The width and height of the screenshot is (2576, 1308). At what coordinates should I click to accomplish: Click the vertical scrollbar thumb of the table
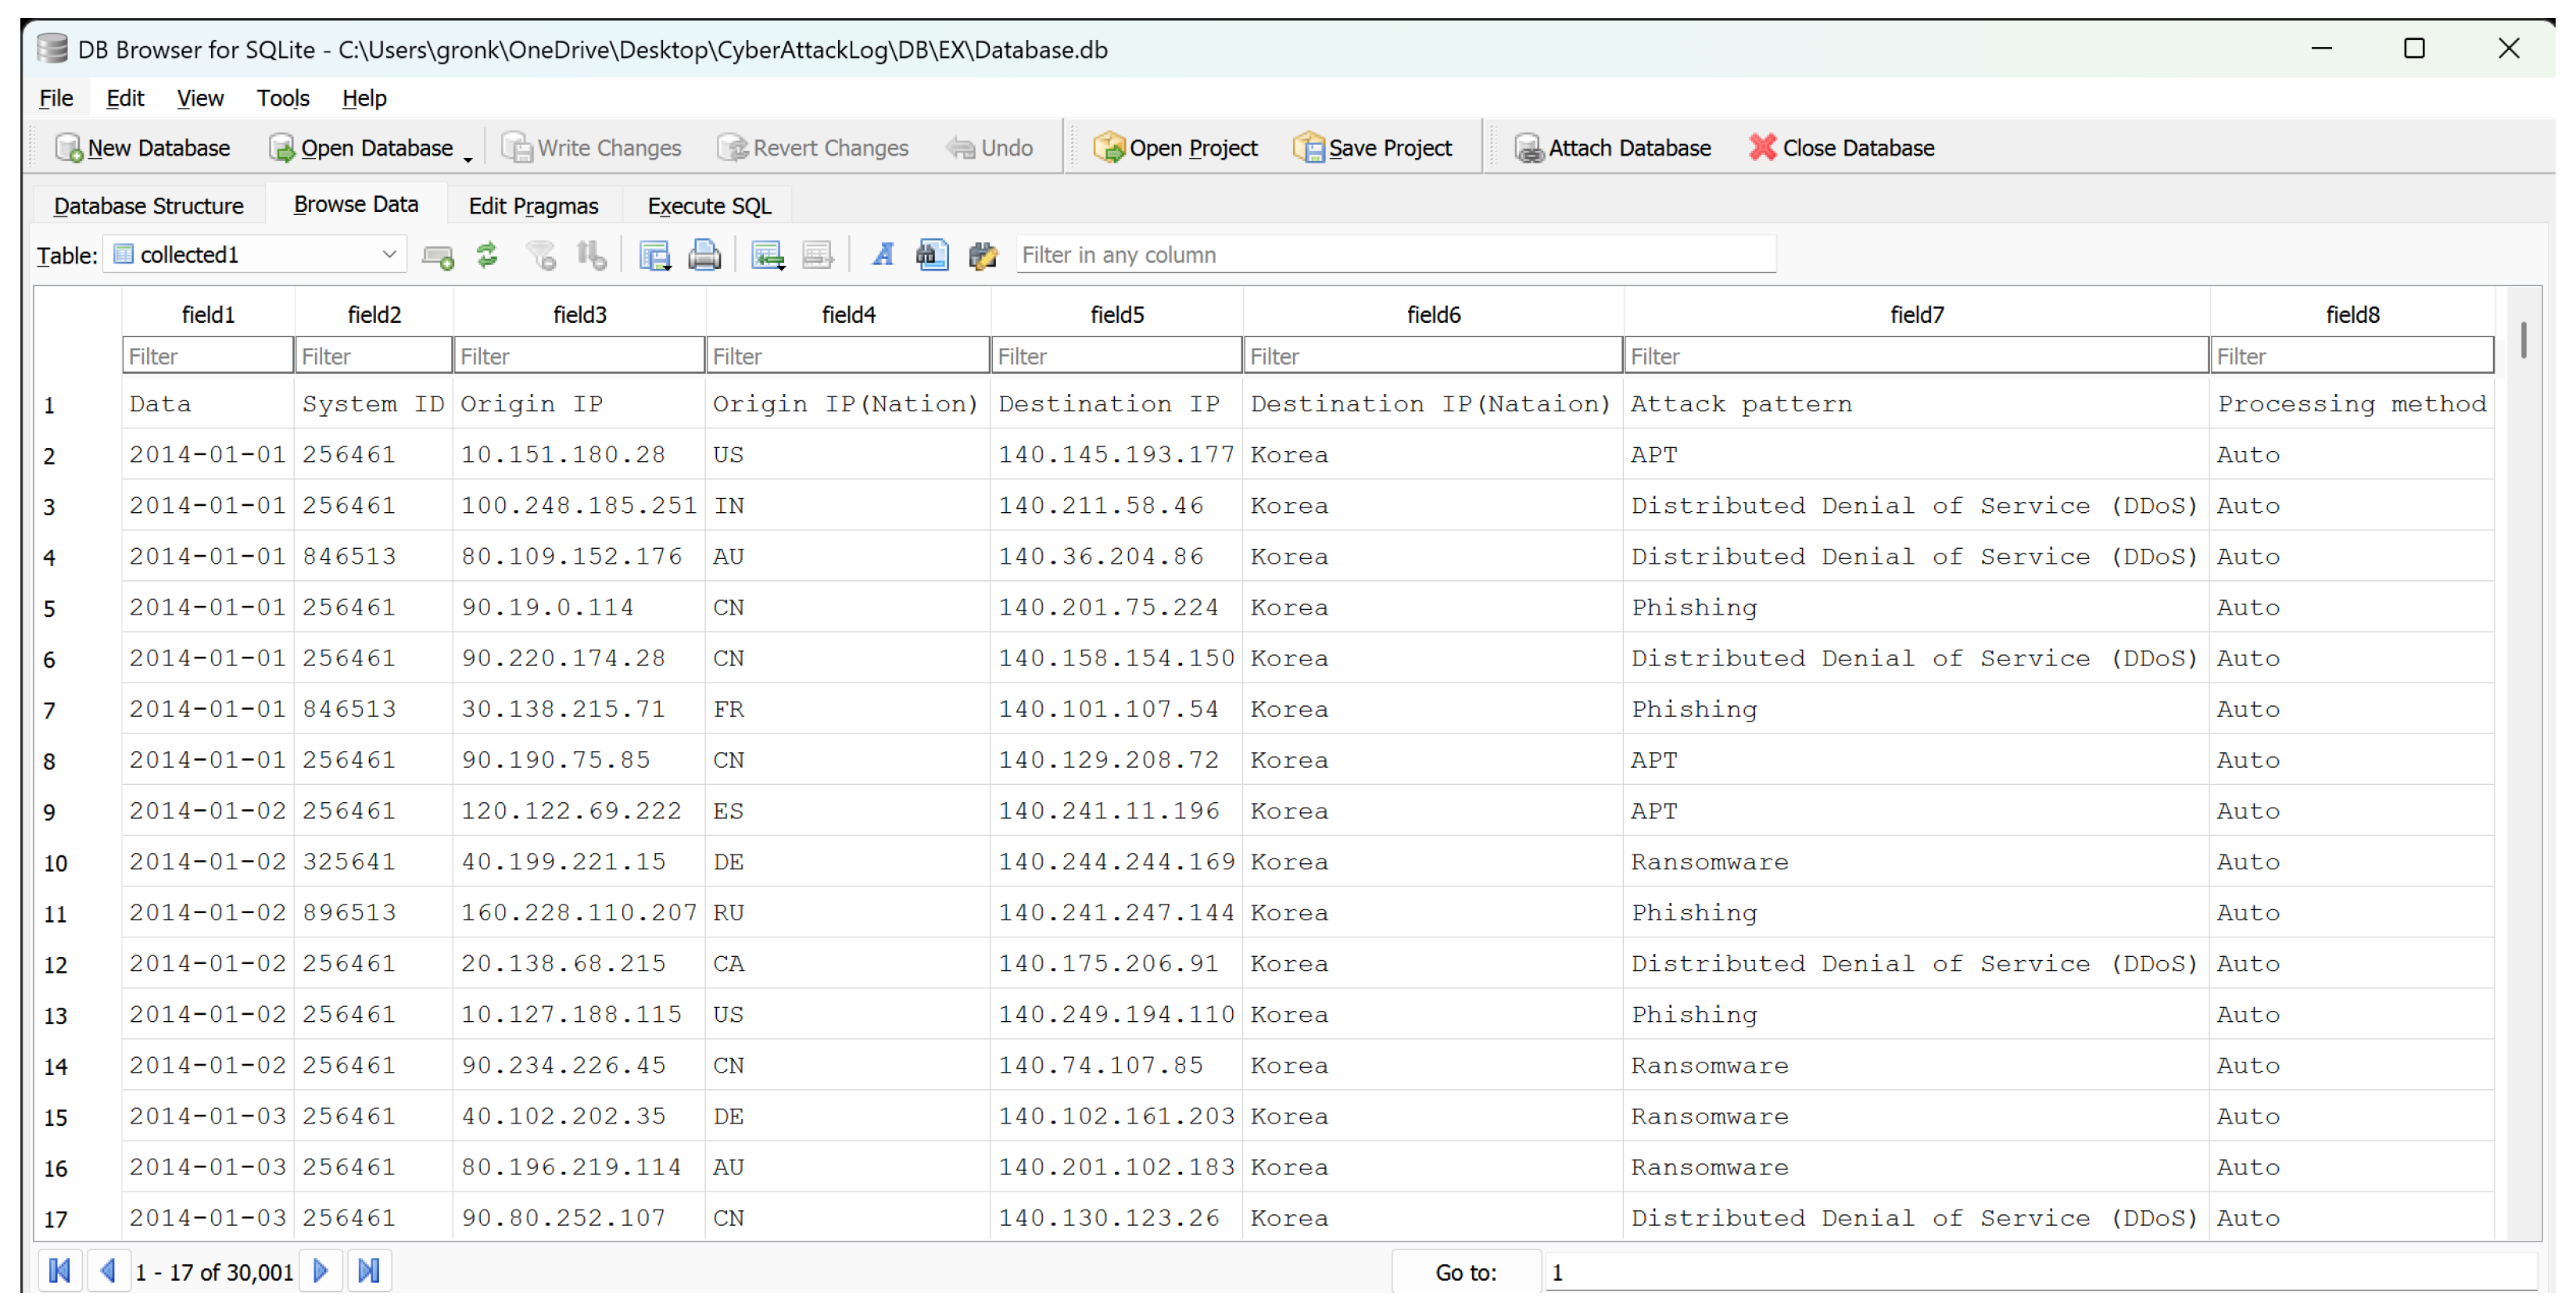tap(2524, 340)
